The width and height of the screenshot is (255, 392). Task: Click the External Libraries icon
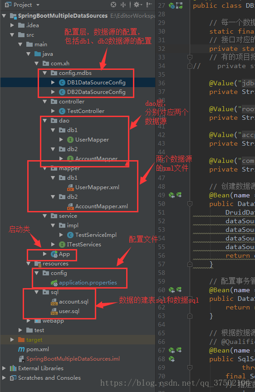pos(13,368)
